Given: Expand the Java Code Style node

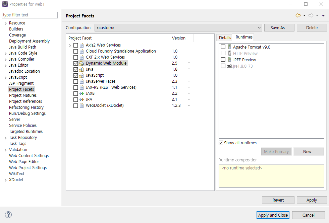Looking at the screenshot, I should (5, 54).
